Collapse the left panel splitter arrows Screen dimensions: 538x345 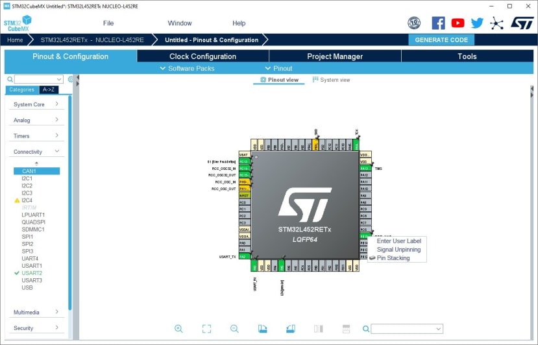[77, 80]
